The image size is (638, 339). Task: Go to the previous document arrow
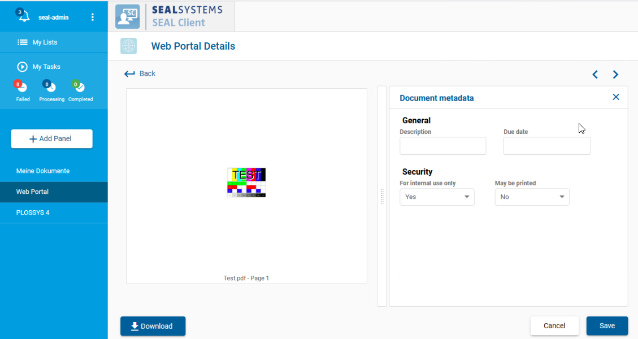point(595,75)
